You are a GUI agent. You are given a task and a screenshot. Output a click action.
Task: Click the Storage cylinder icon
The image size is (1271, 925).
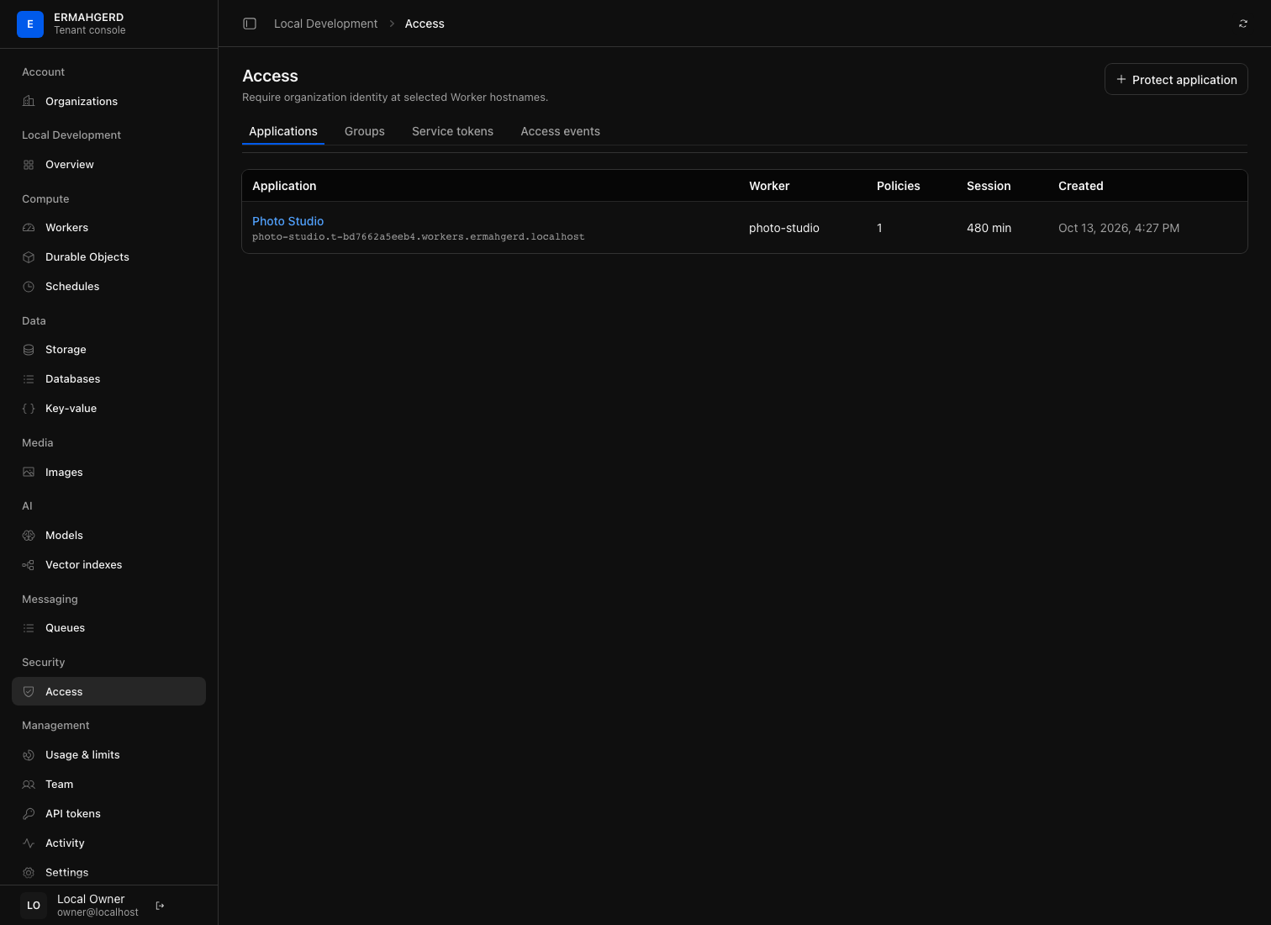(x=29, y=350)
